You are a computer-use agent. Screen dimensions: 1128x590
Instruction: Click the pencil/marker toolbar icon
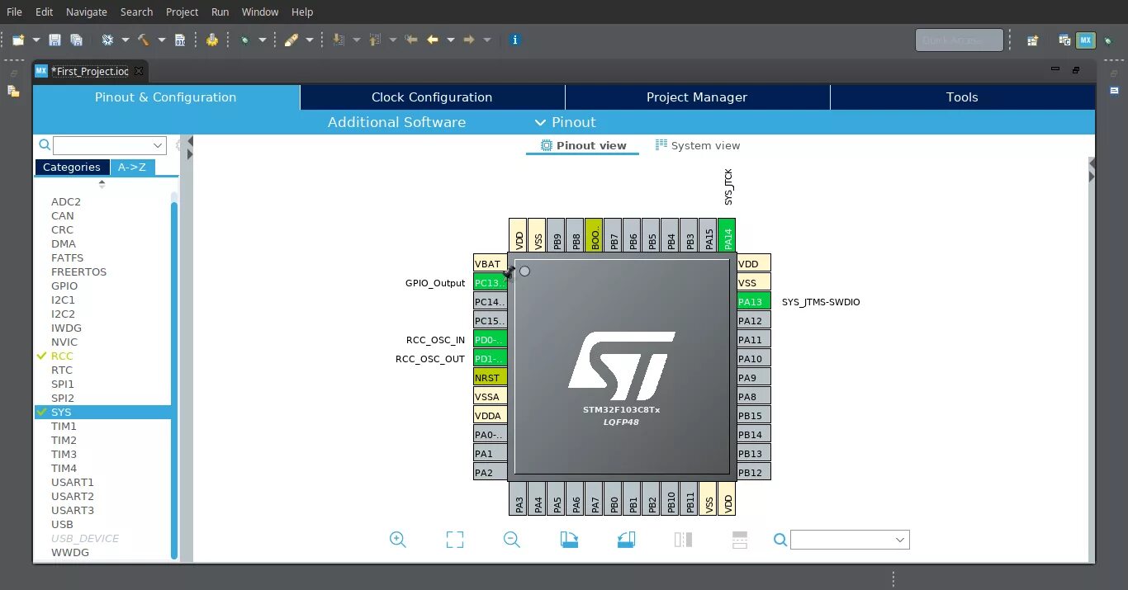click(x=291, y=40)
